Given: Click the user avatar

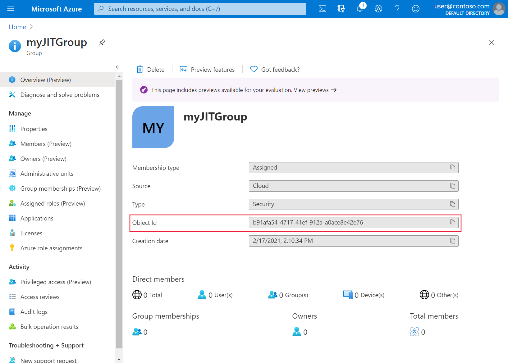Looking at the screenshot, I should tap(498, 9).
